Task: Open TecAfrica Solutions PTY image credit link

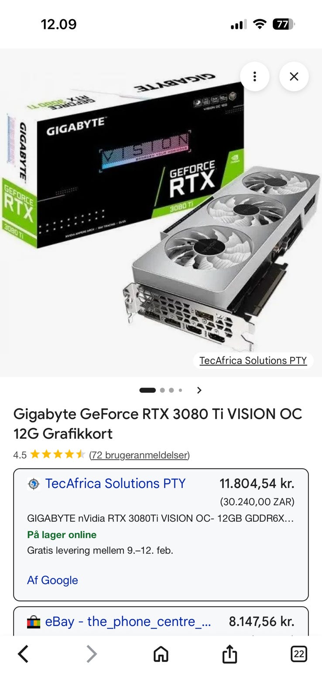Action: click(x=253, y=360)
